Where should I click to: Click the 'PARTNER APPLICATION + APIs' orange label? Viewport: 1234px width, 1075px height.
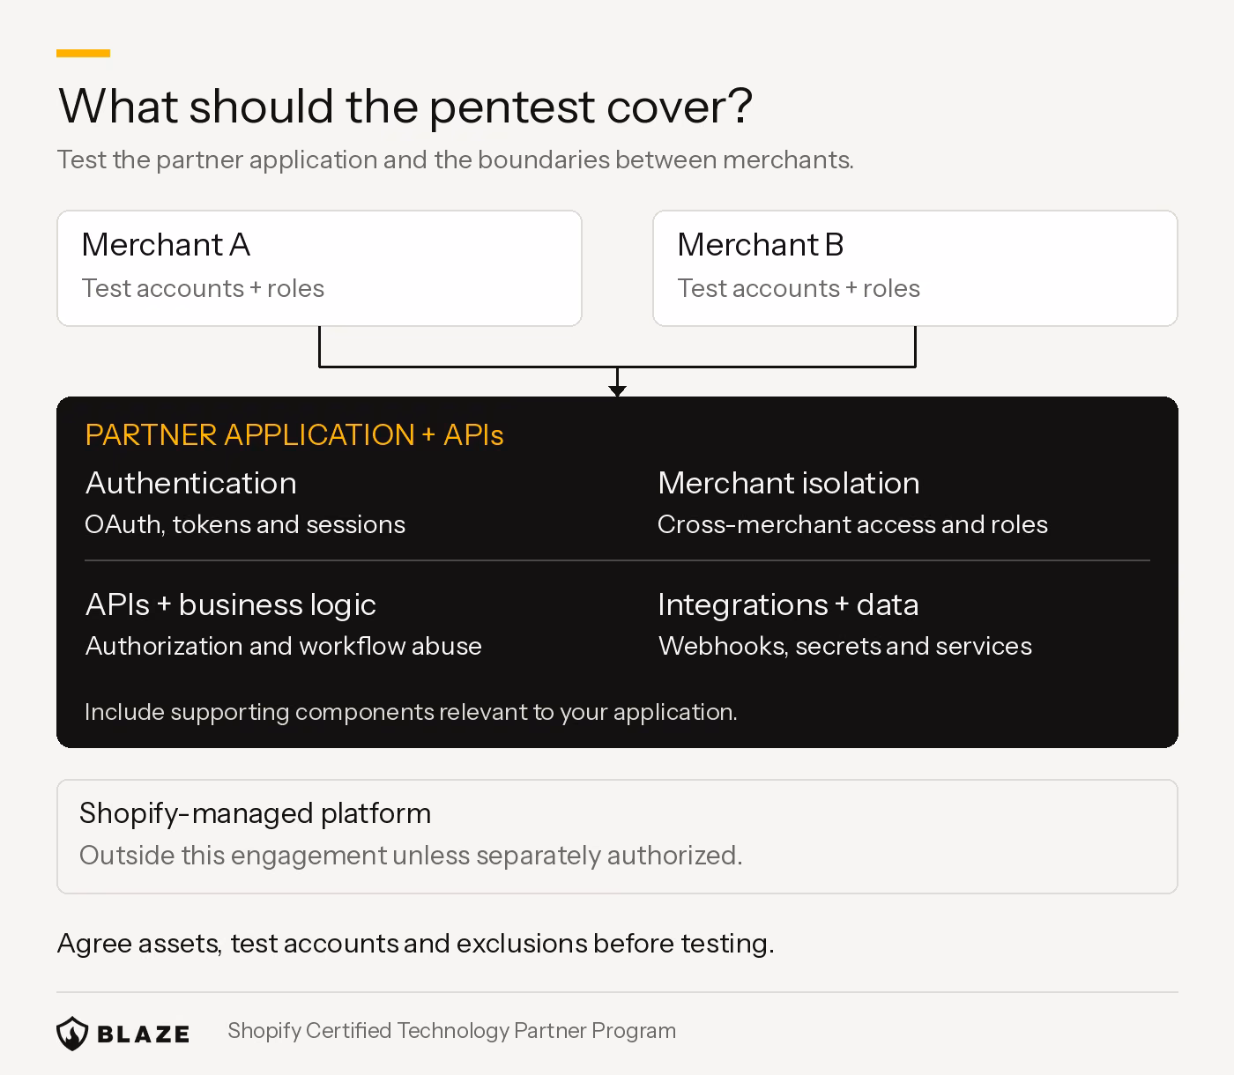pos(294,434)
